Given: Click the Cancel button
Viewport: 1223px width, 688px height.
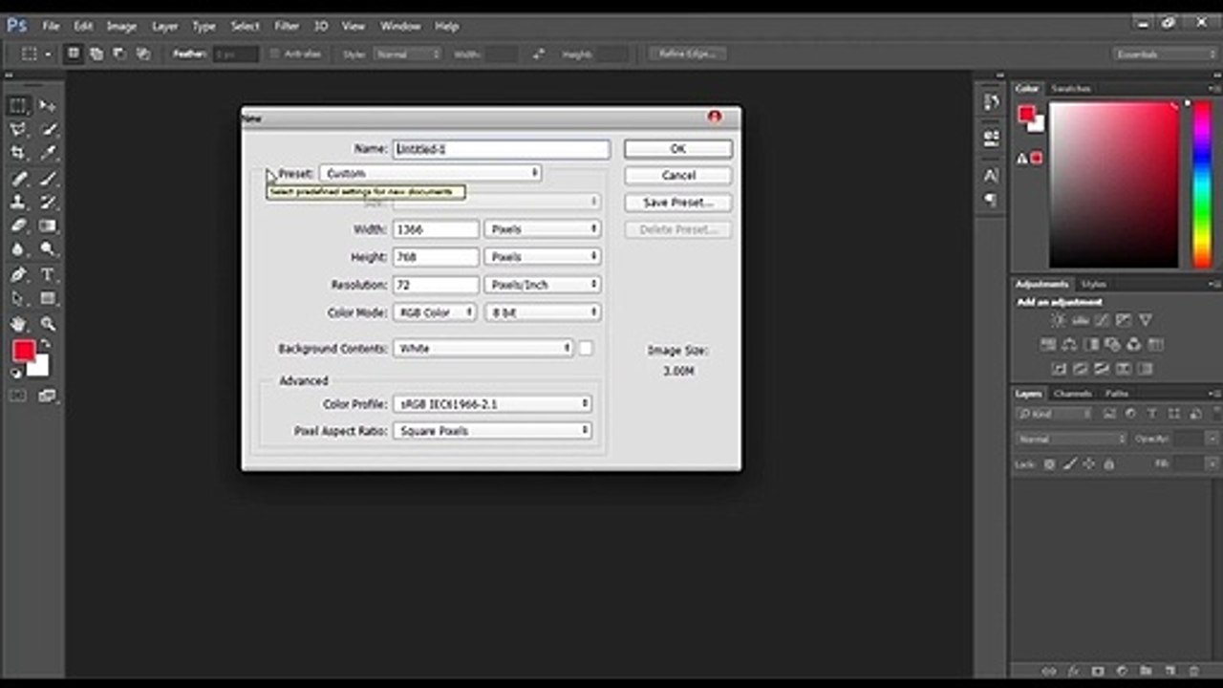Looking at the screenshot, I should pyautogui.click(x=678, y=176).
